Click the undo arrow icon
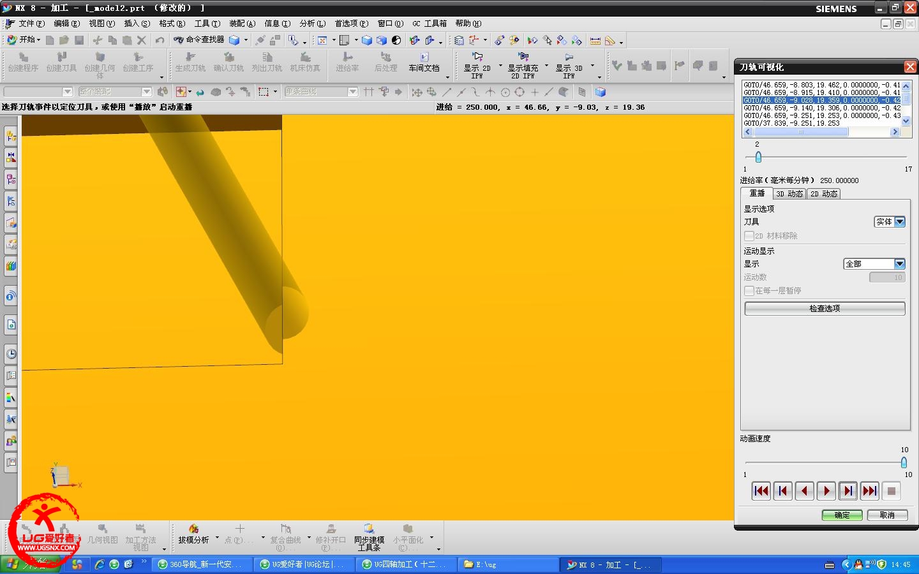The image size is (919, 574). point(160,40)
